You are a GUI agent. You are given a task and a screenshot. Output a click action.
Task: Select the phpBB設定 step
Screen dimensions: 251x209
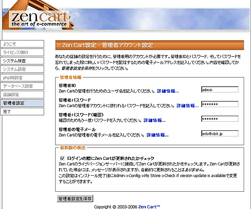pyautogui.click(x=22, y=78)
